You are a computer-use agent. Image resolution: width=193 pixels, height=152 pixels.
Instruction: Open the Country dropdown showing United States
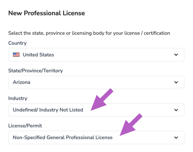(96, 55)
